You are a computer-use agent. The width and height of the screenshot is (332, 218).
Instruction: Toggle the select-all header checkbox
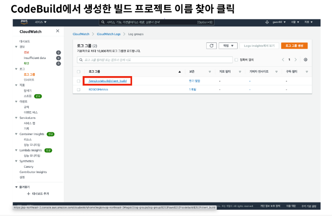[79, 72]
